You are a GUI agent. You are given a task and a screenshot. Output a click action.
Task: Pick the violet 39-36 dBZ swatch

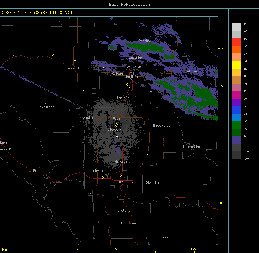coord(236,102)
